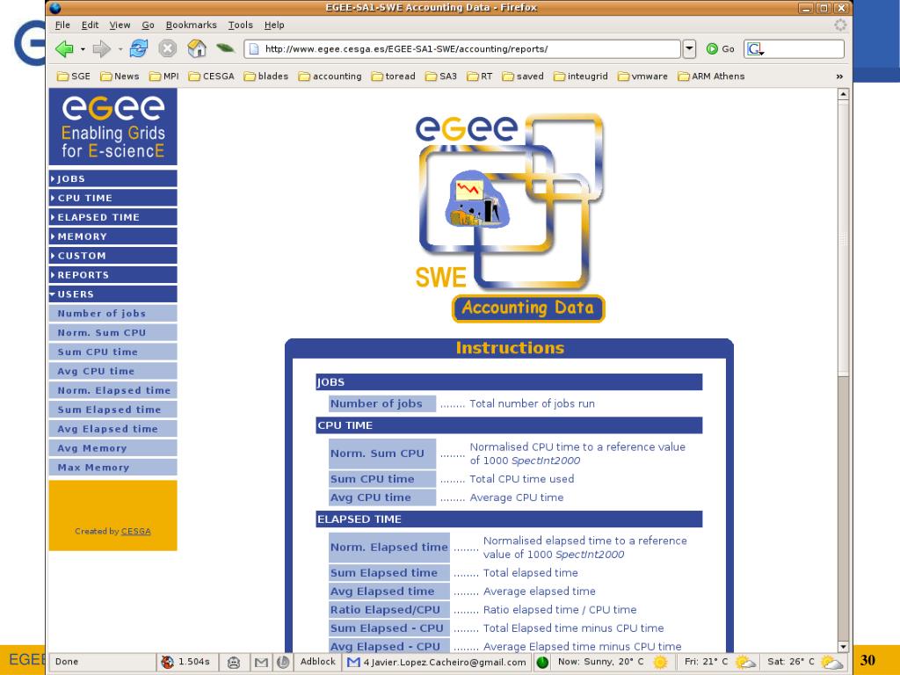Viewport: 900px width, 675px height.
Task: Open the RT bookmark folder
Action: coord(479,76)
